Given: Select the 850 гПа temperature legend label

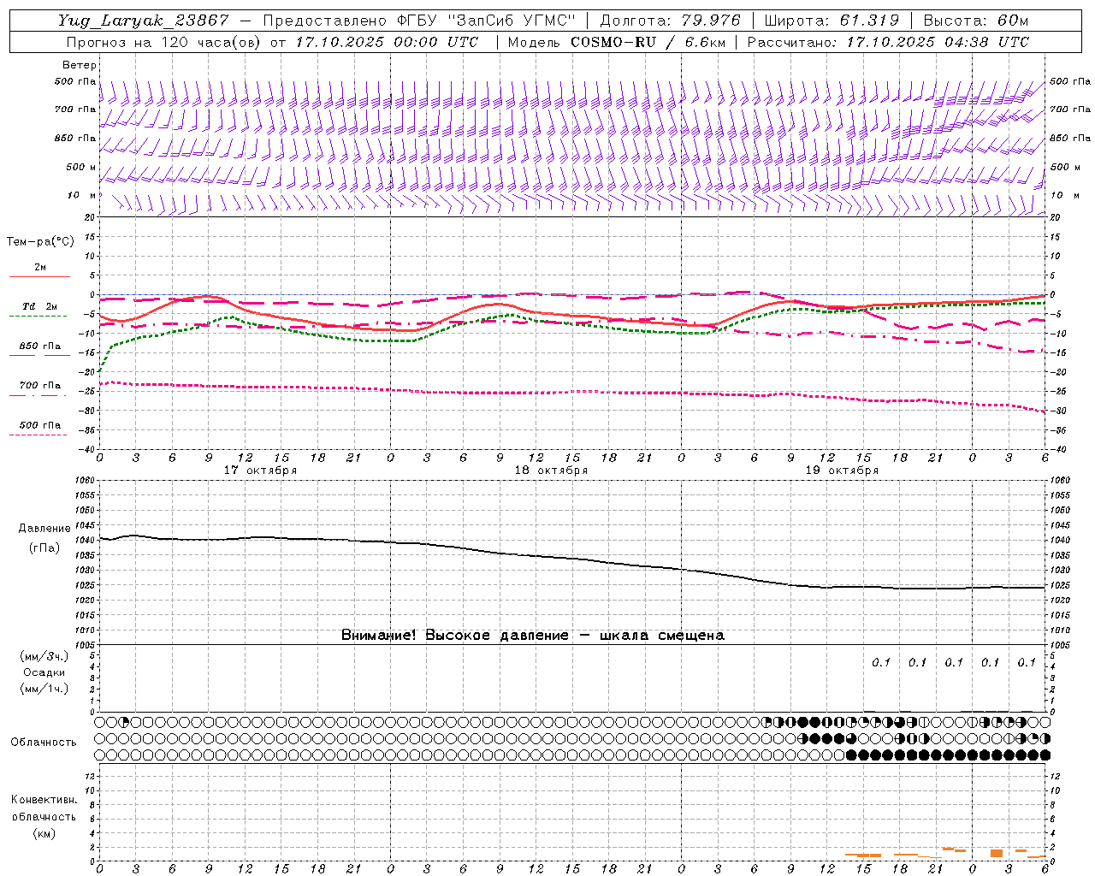Looking at the screenshot, I should (39, 346).
